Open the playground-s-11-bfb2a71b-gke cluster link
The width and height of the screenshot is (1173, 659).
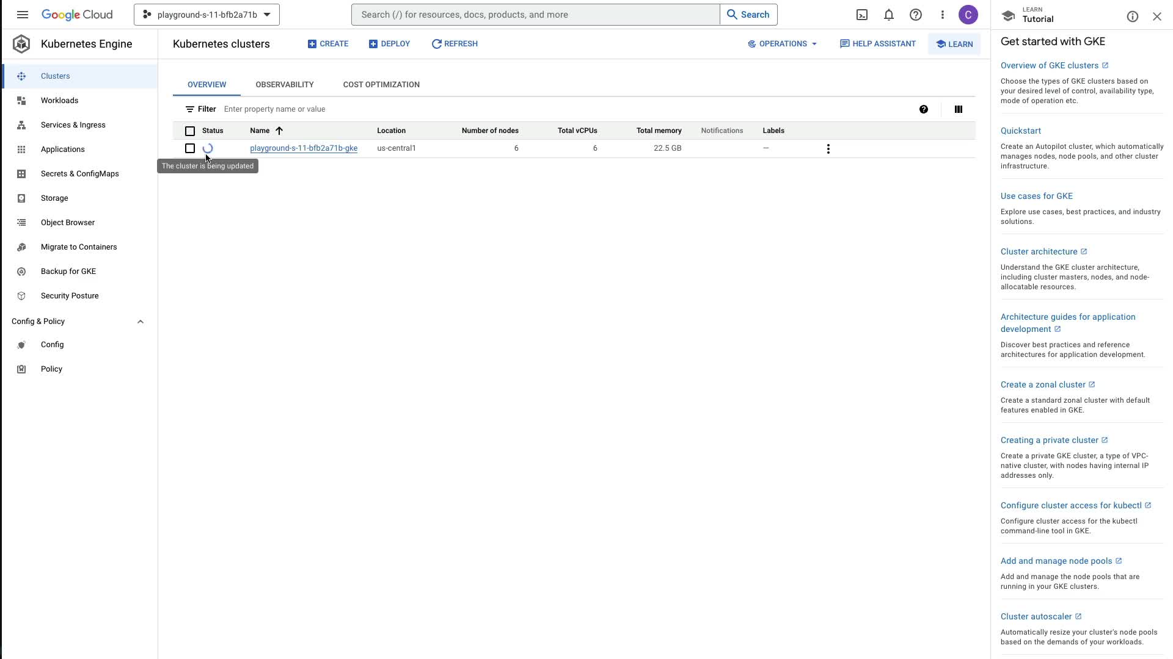[304, 148]
